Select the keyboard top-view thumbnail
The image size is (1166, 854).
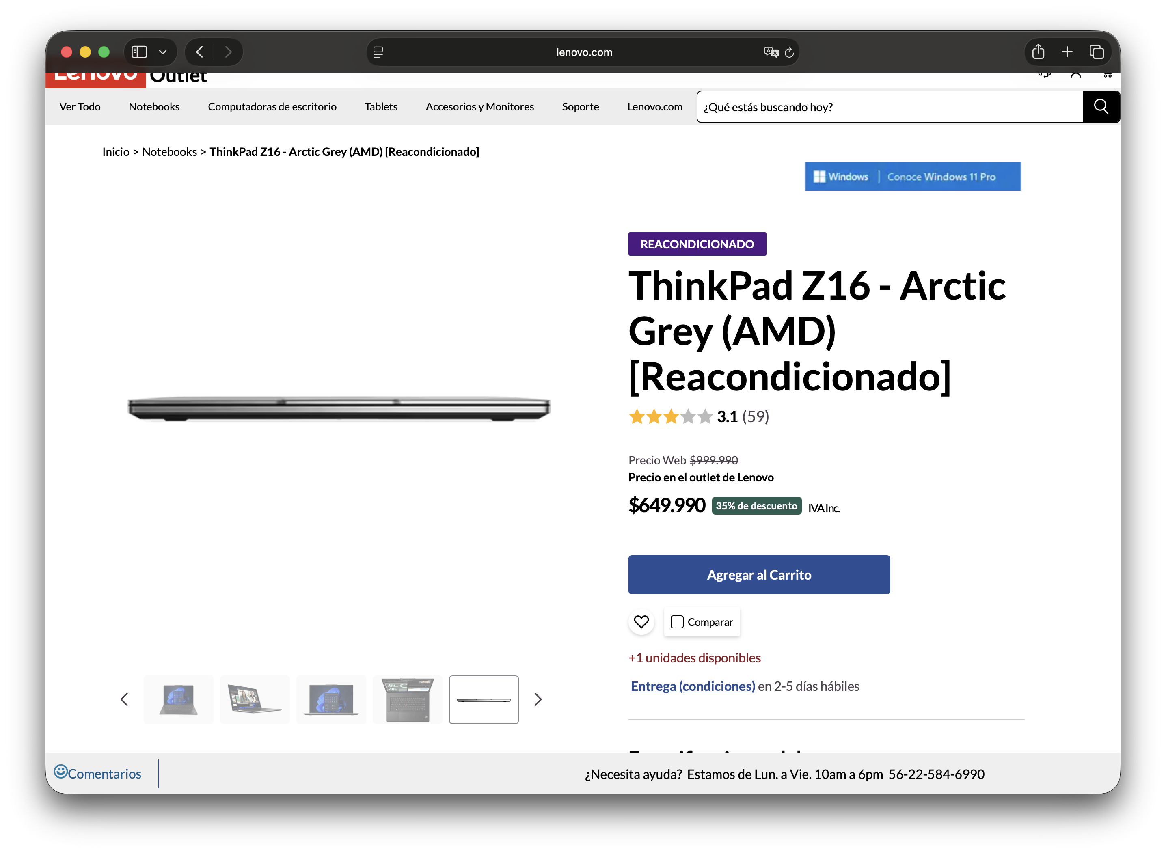pos(408,699)
